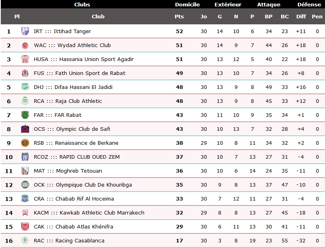Sort table by Pts column header
Image resolution: width=325 pixels, height=248 pixels.
click(179, 17)
